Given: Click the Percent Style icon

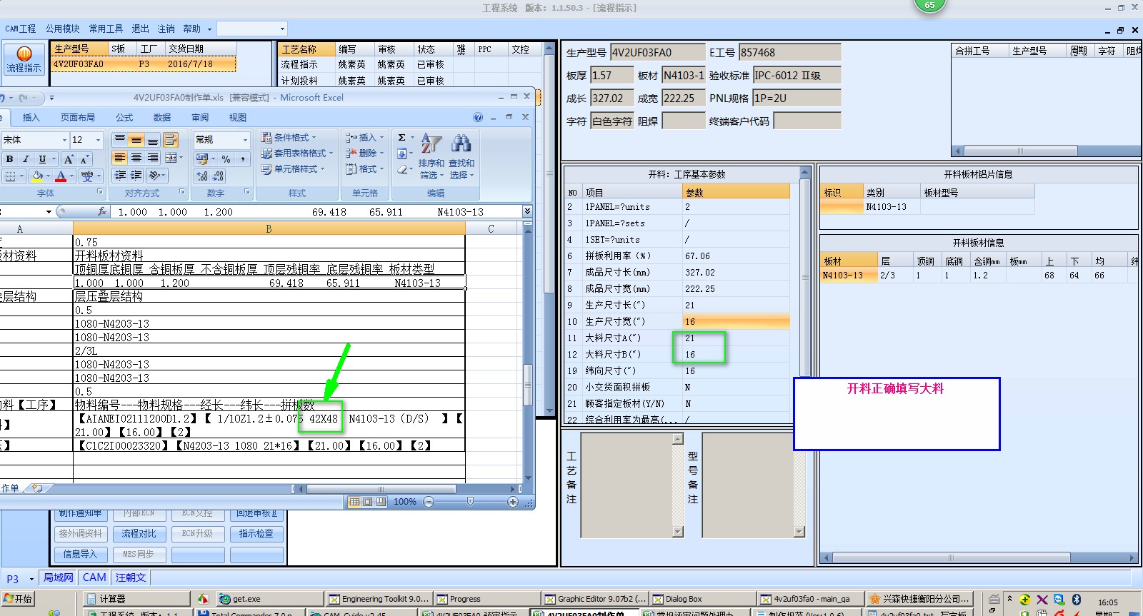Looking at the screenshot, I should (226, 159).
